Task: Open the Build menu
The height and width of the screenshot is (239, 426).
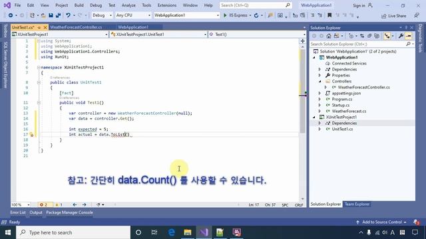Action: pos(79,5)
